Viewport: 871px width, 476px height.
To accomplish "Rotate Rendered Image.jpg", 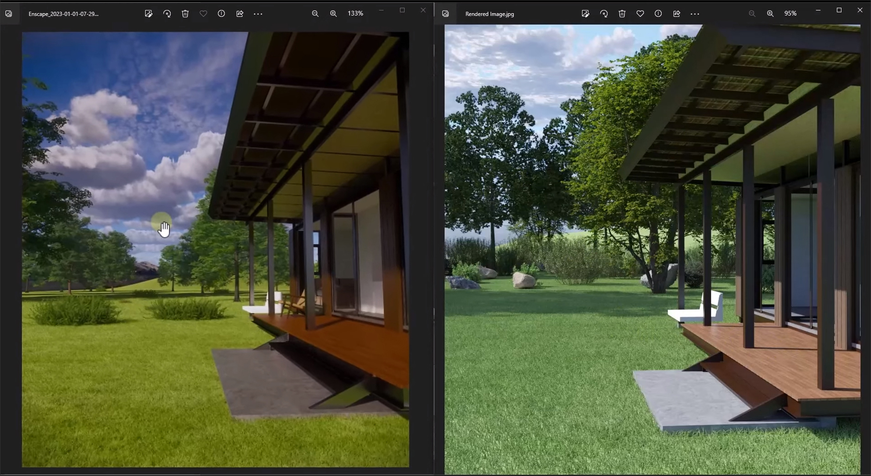I will point(604,14).
